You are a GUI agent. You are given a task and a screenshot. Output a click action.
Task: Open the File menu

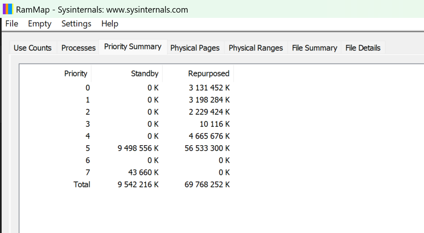(12, 24)
